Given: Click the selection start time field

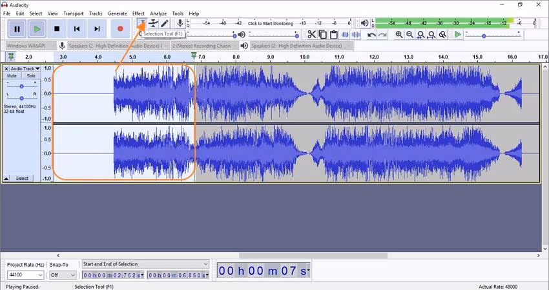Looking at the screenshot, I should click(113, 275).
